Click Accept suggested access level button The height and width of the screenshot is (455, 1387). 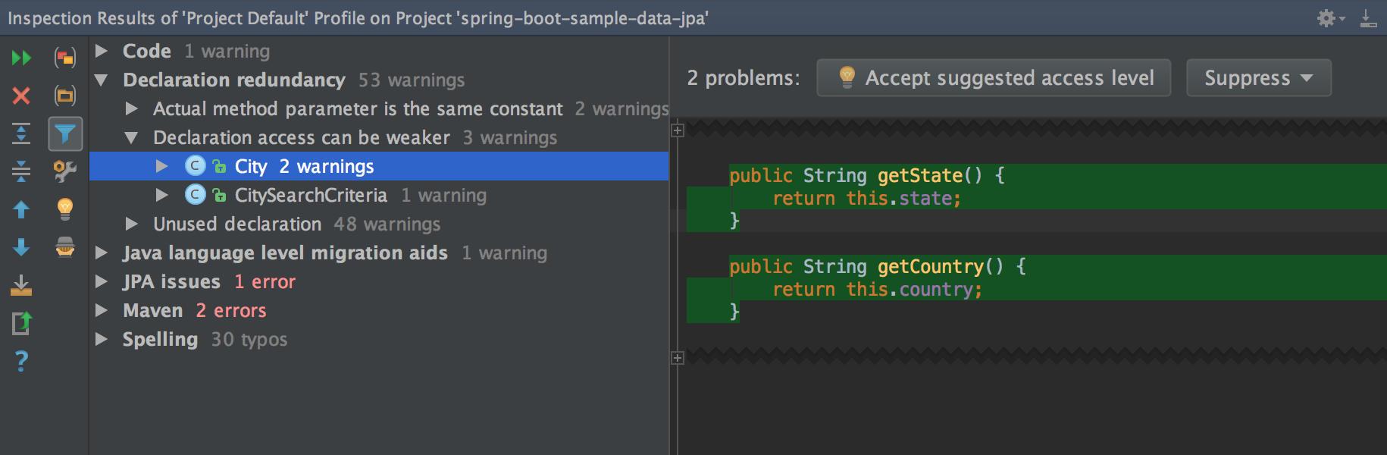tap(994, 78)
